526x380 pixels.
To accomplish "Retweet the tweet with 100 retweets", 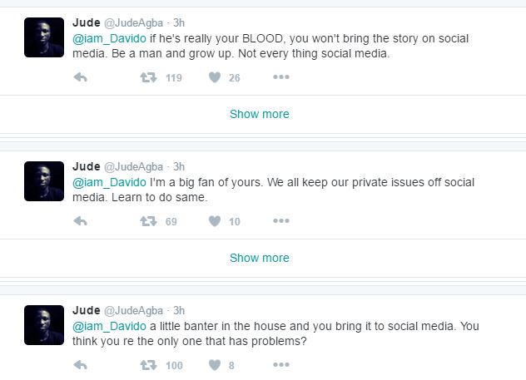I will click(x=148, y=365).
